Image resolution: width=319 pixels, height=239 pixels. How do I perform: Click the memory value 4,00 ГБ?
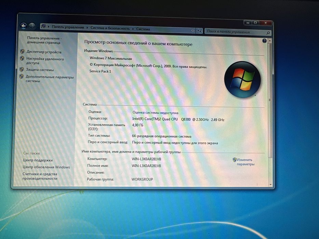click(x=137, y=125)
